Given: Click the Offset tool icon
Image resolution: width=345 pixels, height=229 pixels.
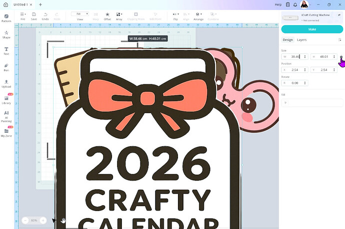Looking at the screenshot, I should coord(107,15).
